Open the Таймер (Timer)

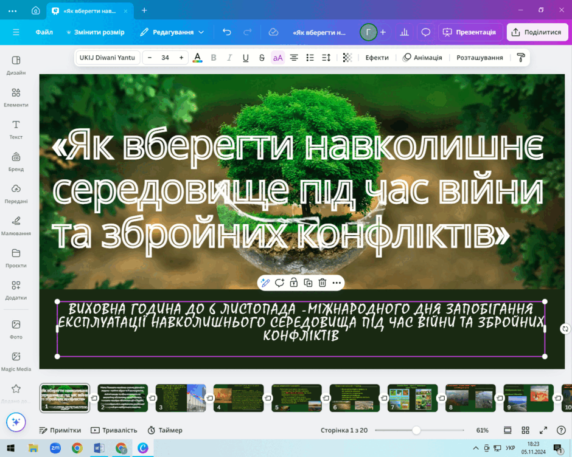click(165, 430)
